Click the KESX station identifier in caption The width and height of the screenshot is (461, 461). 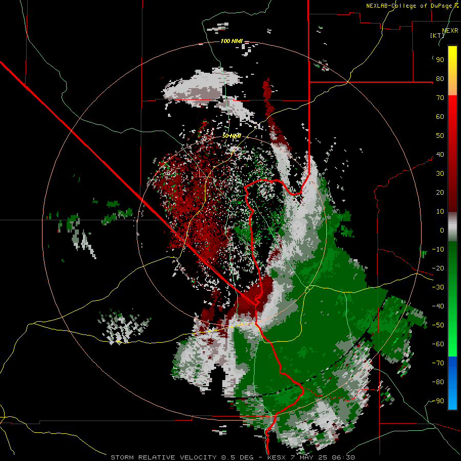(x=277, y=457)
